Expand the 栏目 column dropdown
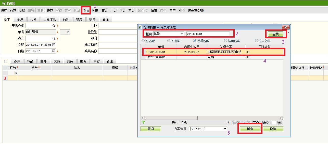The height and width of the screenshot is (160, 328). tap(182, 34)
